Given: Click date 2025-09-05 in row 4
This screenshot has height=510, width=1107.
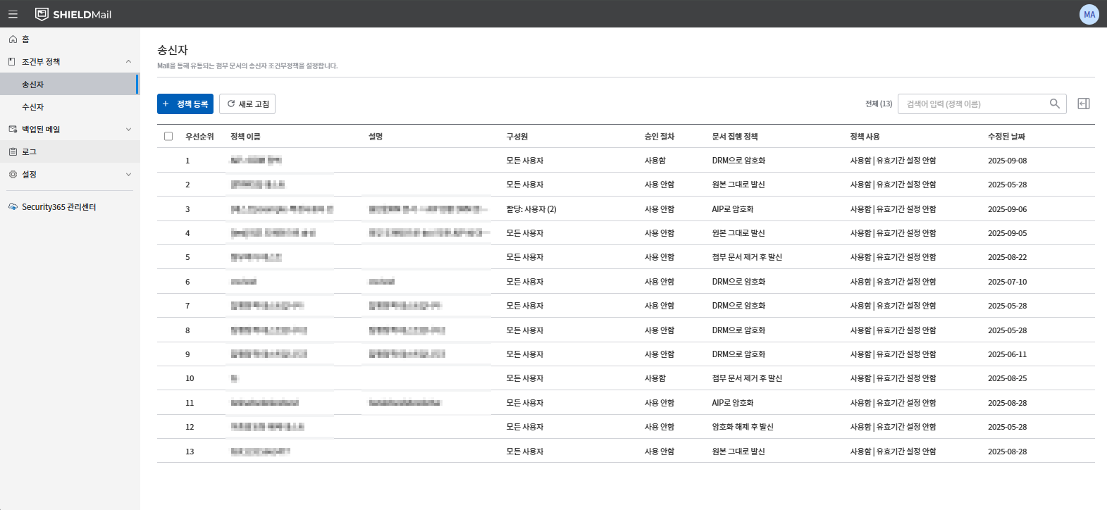Looking at the screenshot, I should pos(1008,233).
